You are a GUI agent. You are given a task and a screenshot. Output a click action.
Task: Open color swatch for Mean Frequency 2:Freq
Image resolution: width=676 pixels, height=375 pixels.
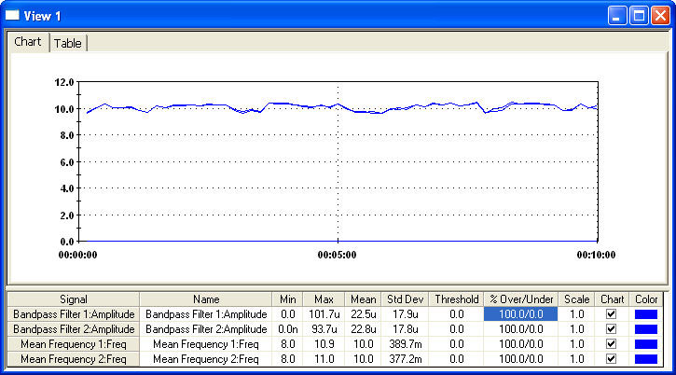646,359
